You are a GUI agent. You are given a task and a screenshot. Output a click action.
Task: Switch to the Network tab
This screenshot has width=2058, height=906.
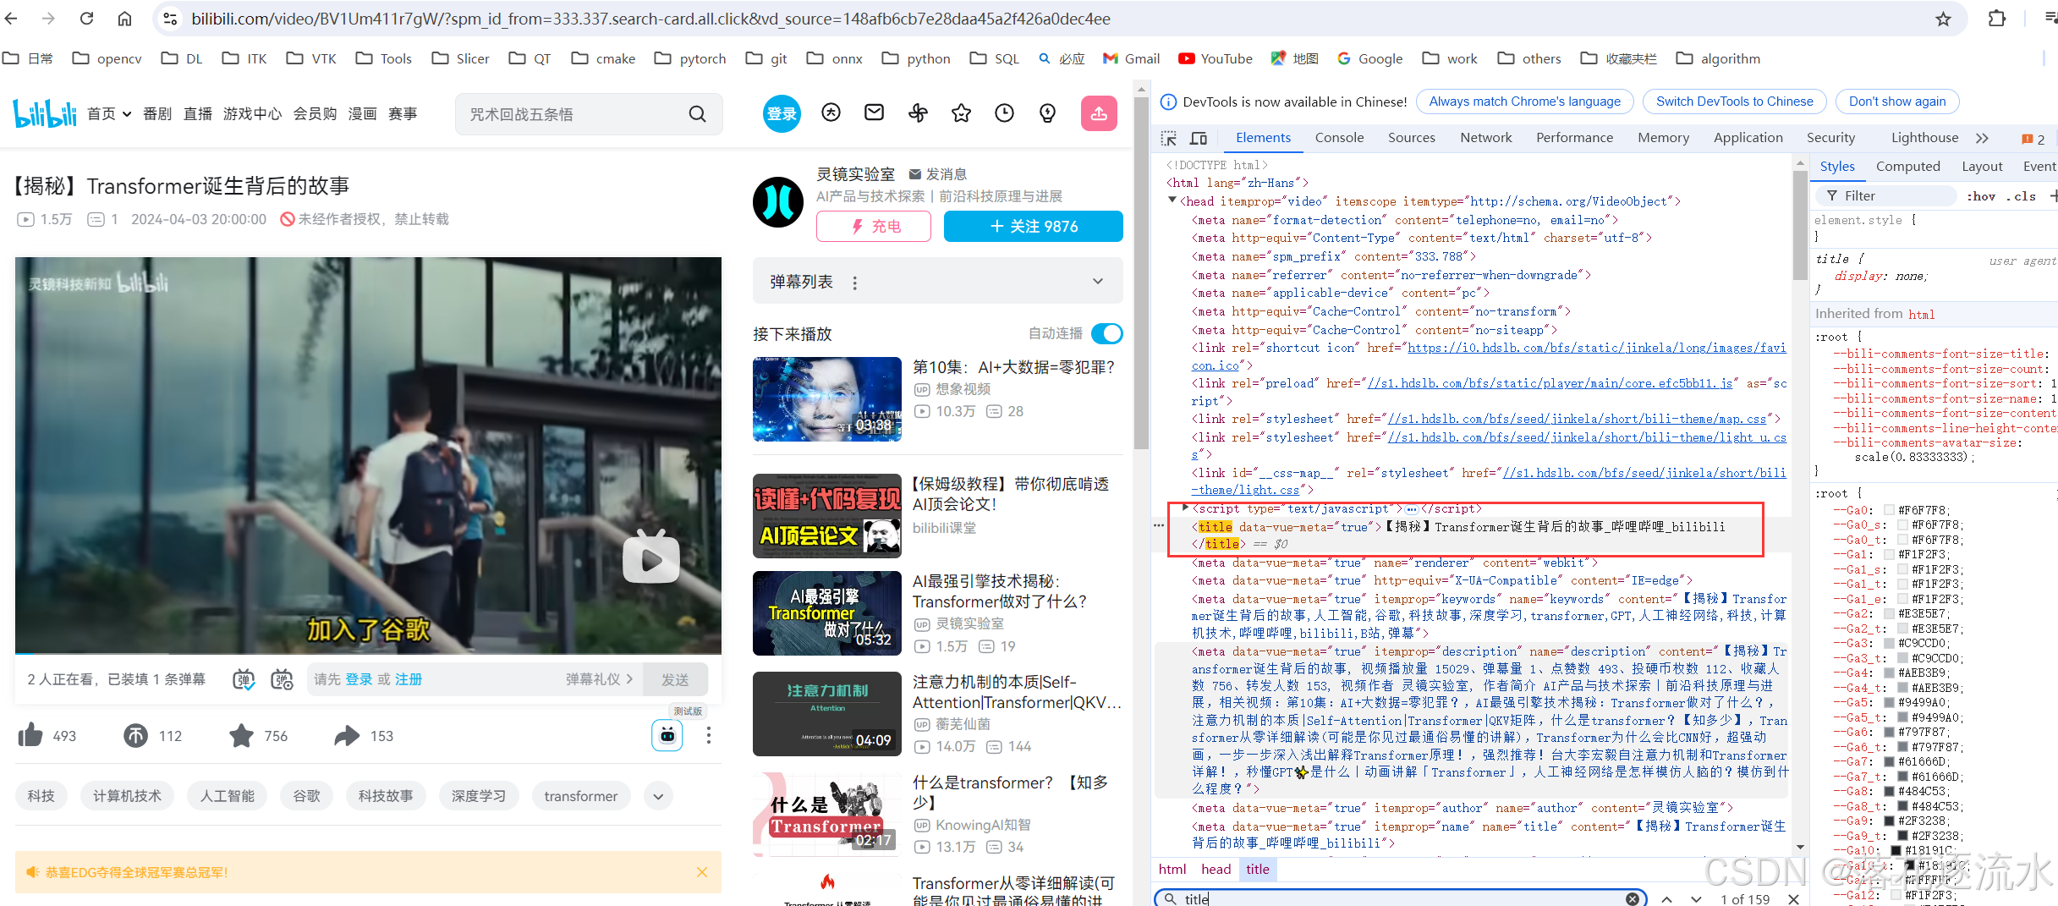click(x=1485, y=138)
